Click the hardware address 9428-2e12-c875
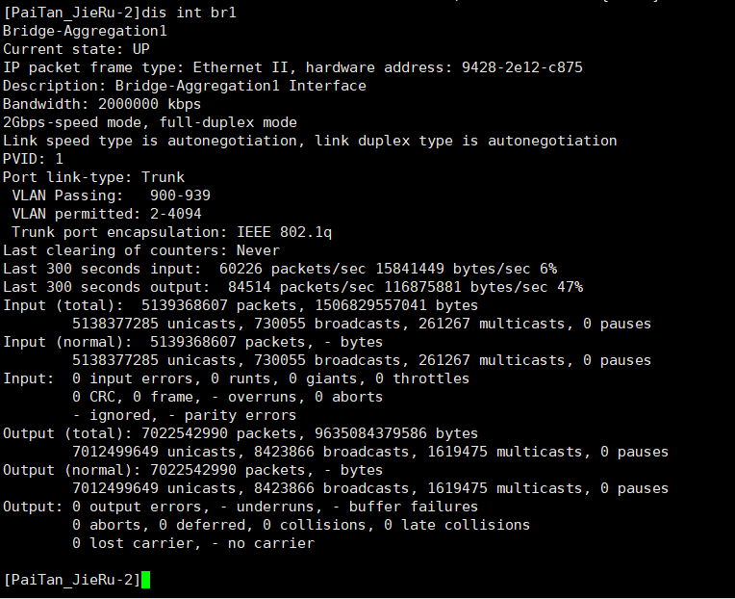Image resolution: width=735 pixels, height=599 pixels. coord(521,67)
